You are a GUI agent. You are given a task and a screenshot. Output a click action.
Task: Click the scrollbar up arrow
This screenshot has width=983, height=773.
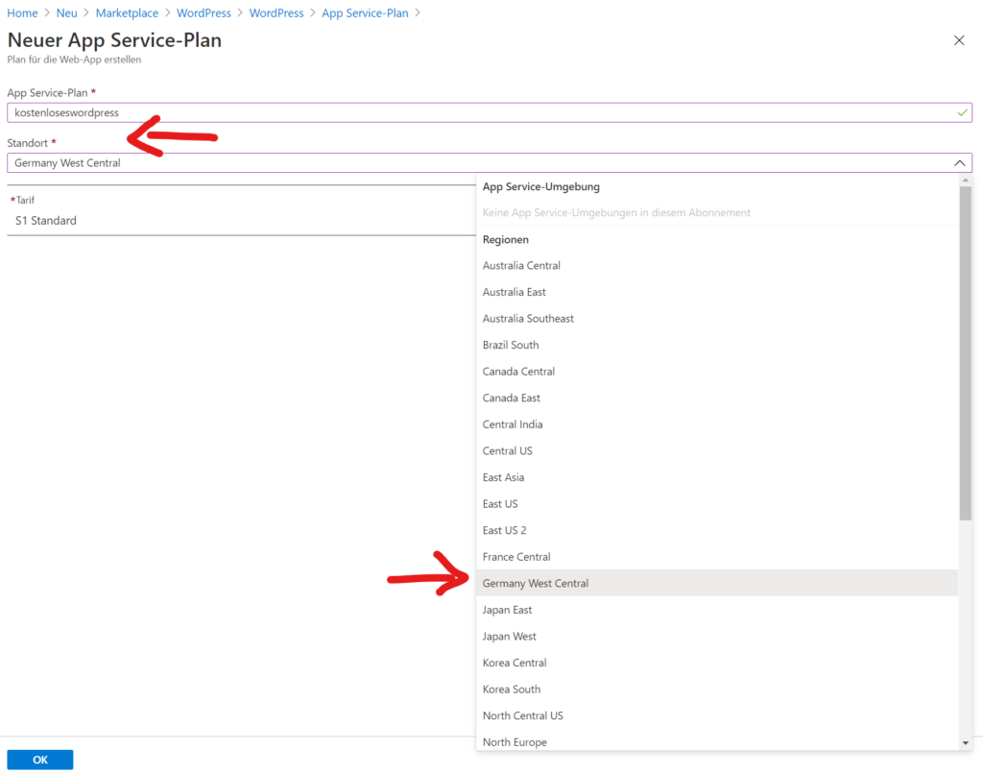[x=966, y=181]
